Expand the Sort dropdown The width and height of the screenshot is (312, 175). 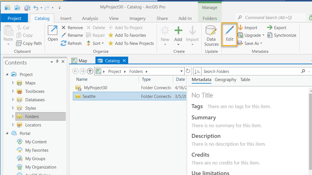[95, 43]
